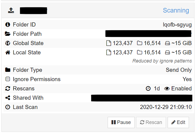The width and height of the screenshot is (195, 133).
Task: Click the share icon beside Shared With
Action: tap(8, 98)
